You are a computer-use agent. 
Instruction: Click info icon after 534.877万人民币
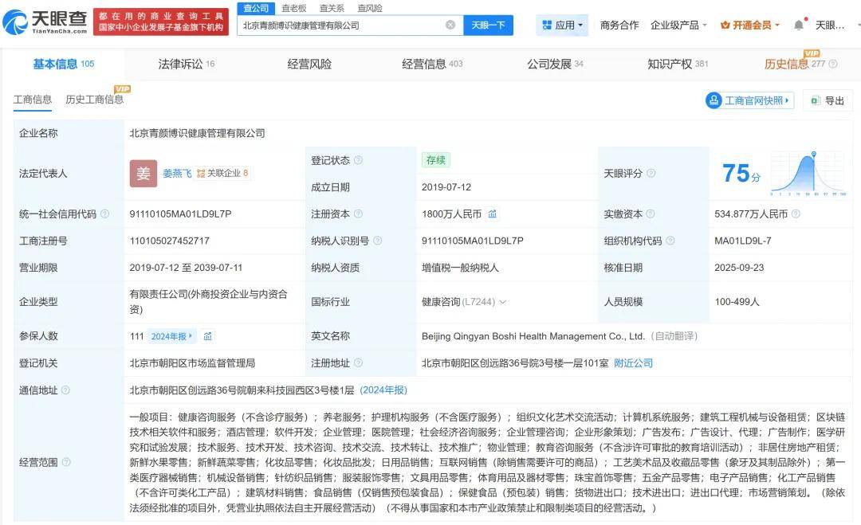[x=796, y=214]
